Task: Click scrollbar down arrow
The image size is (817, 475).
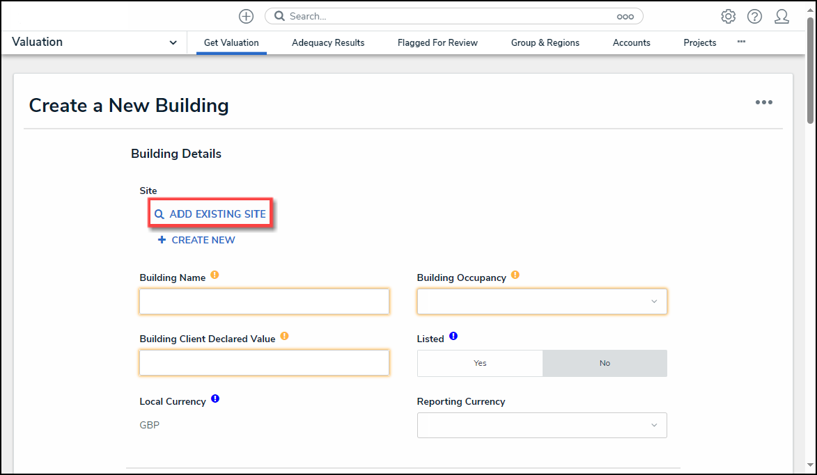Action: pos(810,465)
